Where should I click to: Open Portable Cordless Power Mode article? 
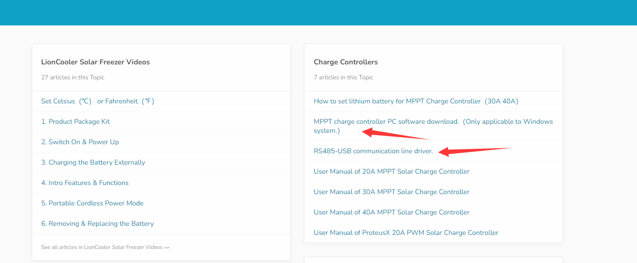pyautogui.click(x=92, y=203)
